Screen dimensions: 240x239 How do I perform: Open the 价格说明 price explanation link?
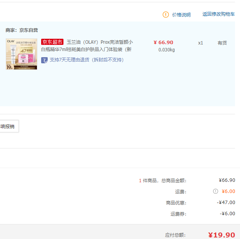[x=182, y=15]
